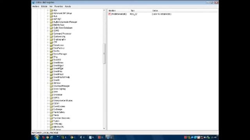This screenshot has height=140, width=250.
Task: Open the Archivo menu
Action: pyautogui.click(x=36, y=7)
